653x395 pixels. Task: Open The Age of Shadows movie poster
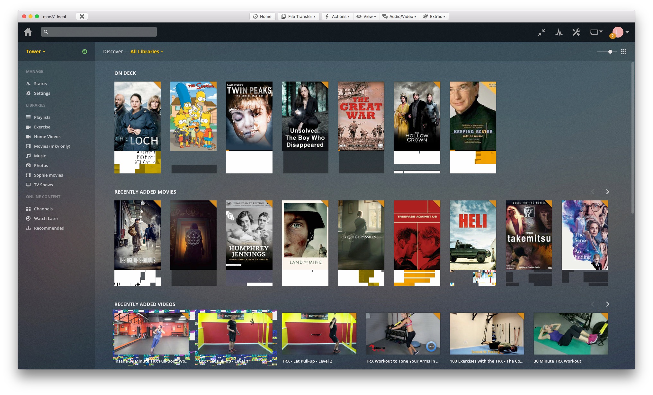click(138, 235)
